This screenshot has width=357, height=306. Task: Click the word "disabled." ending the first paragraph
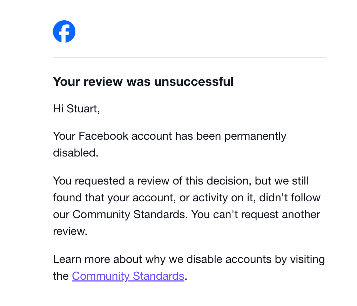point(75,153)
